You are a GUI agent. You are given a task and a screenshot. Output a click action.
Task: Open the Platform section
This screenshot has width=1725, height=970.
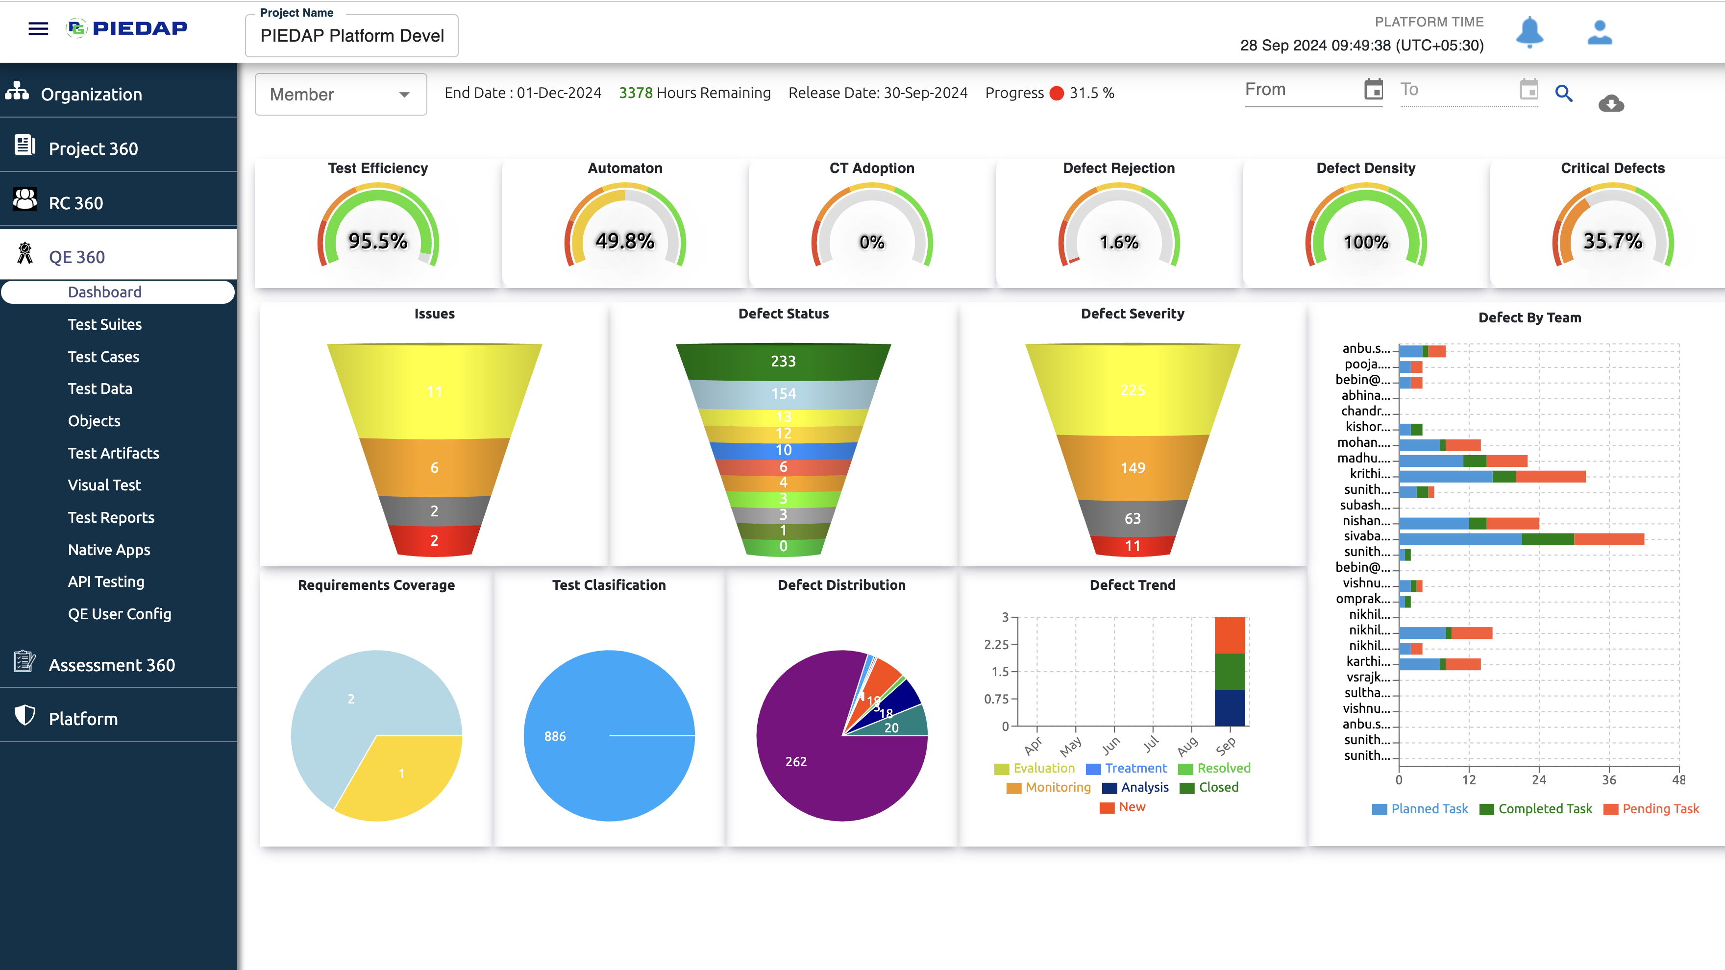pos(119,718)
